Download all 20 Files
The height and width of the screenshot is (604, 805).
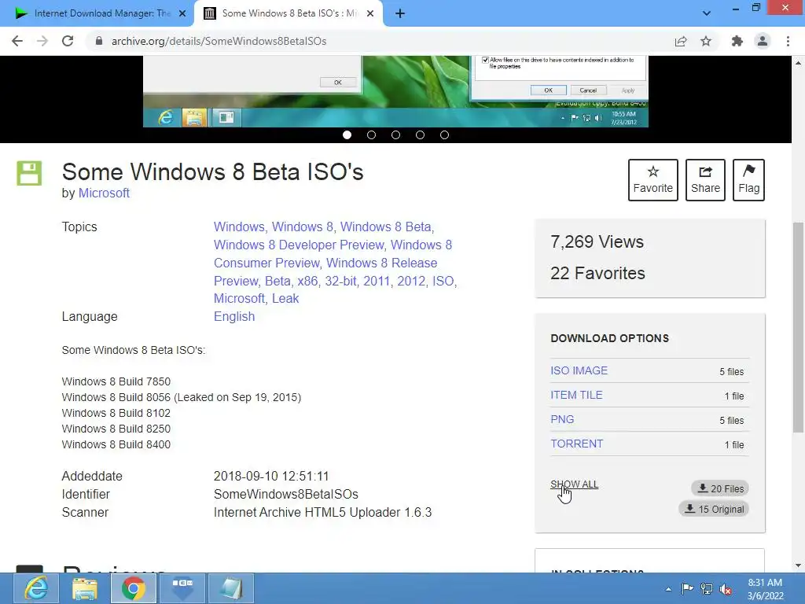pyautogui.click(x=720, y=488)
